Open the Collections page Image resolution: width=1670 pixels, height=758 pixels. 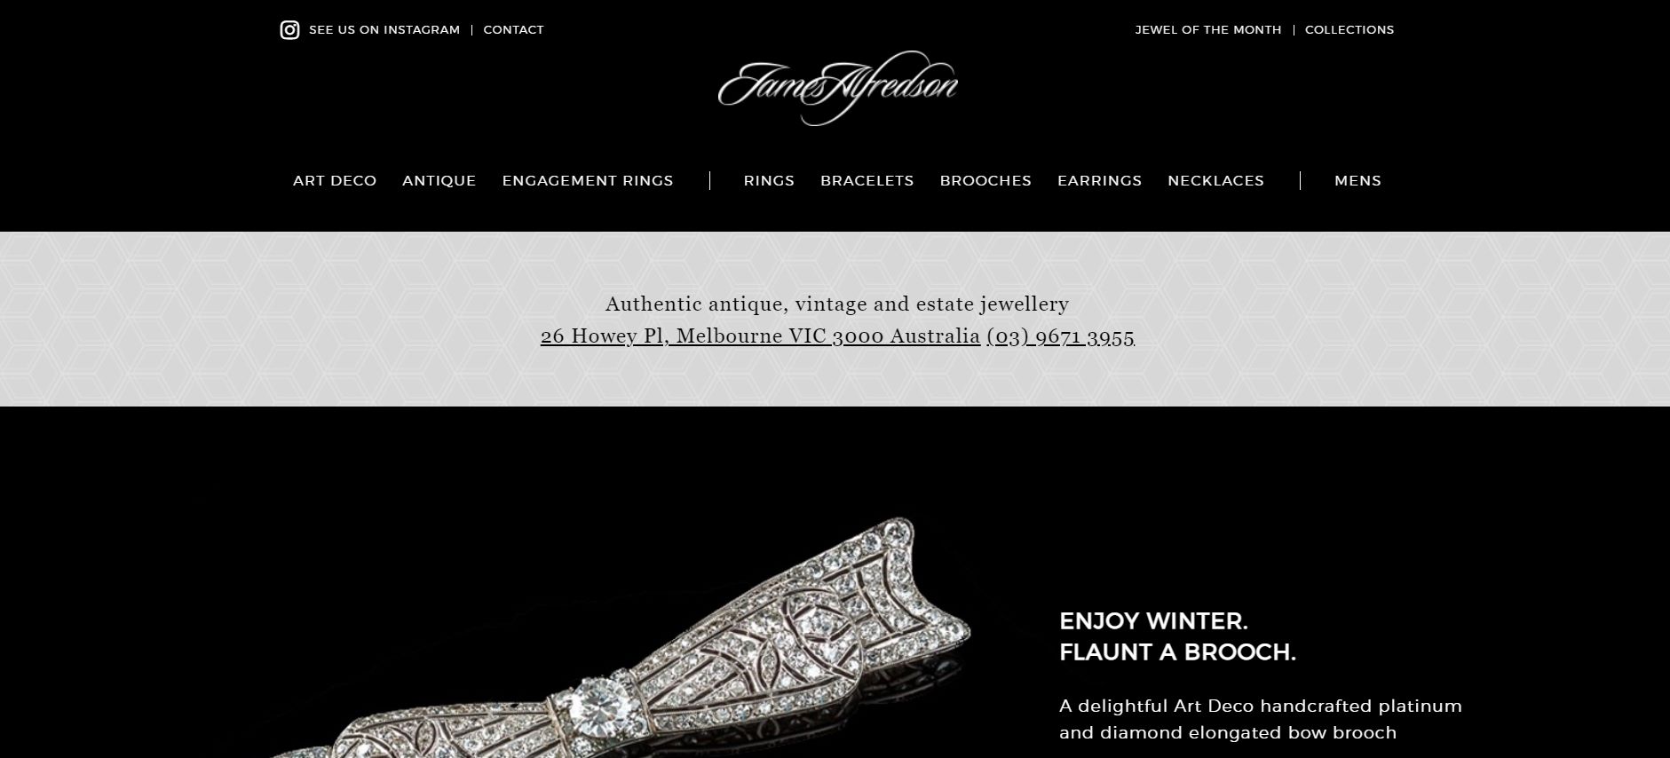point(1349,30)
